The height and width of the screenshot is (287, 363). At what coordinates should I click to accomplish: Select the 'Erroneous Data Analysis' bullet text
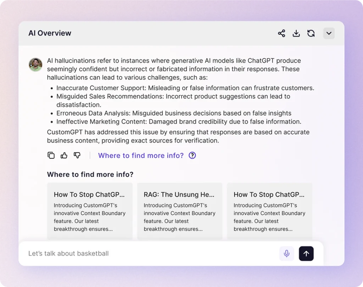(x=174, y=113)
